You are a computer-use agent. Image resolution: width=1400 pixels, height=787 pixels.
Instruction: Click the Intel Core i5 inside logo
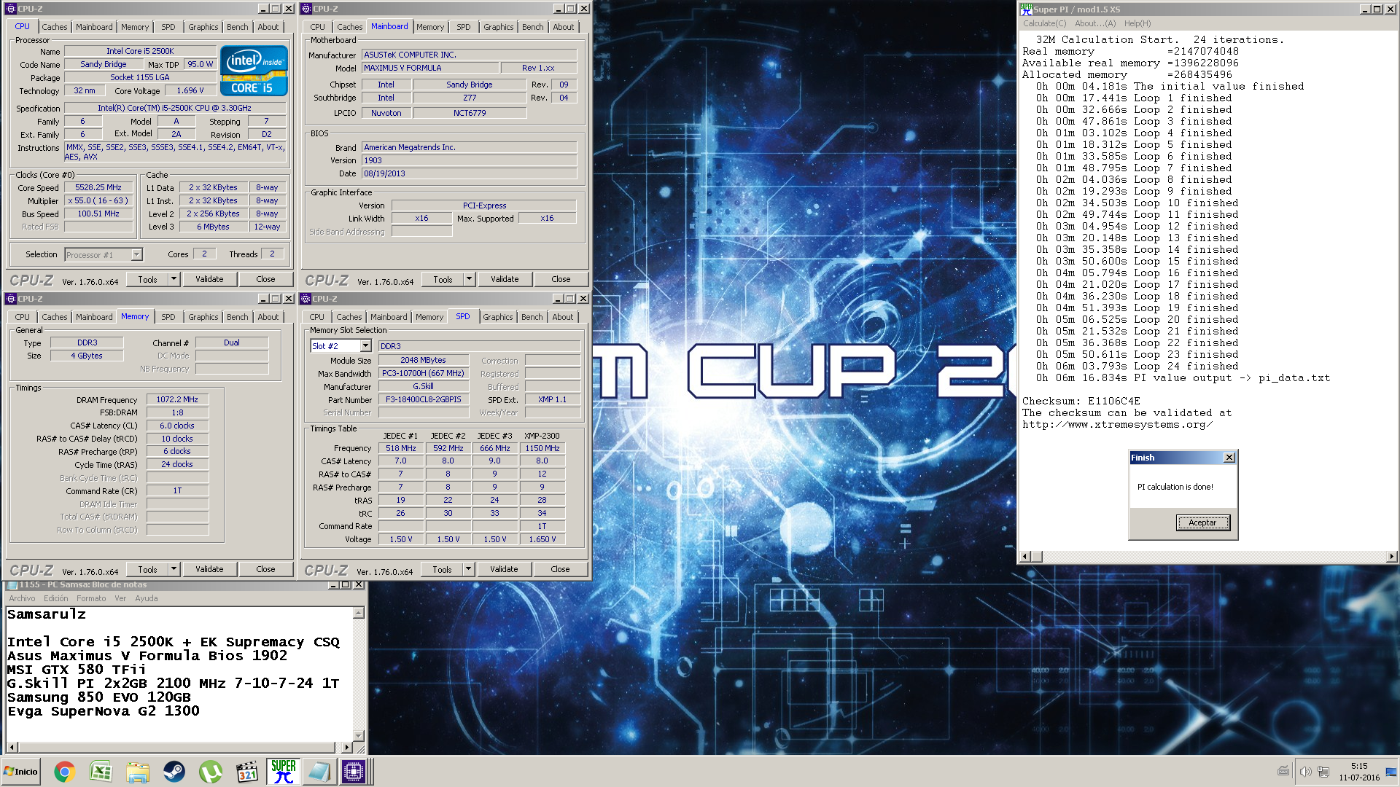(254, 71)
